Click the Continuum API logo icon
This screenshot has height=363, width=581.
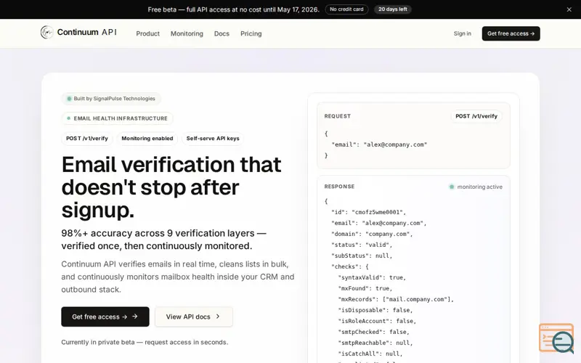pos(46,32)
